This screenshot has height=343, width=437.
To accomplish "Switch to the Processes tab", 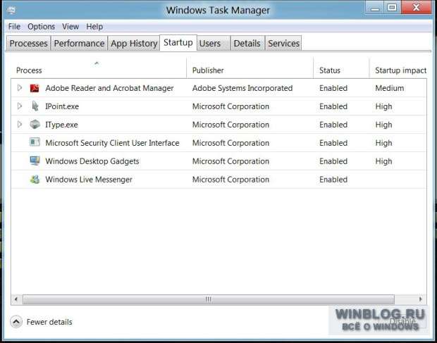I will coord(28,43).
